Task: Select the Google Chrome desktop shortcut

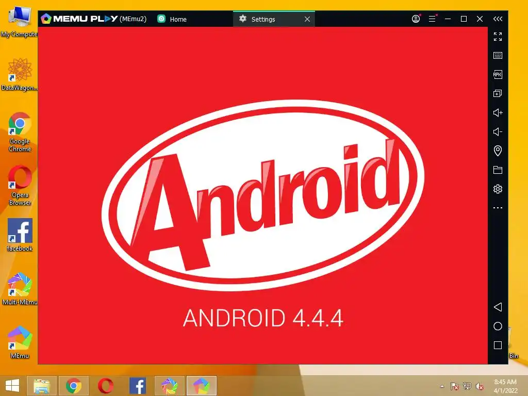Action: [20, 132]
